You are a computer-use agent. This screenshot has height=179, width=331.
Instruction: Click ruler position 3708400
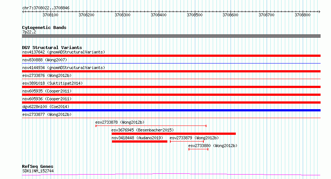(158, 15)
